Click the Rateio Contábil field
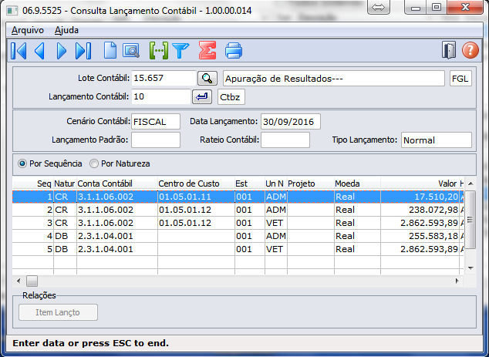The width and height of the screenshot is (489, 357). click(285, 140)
